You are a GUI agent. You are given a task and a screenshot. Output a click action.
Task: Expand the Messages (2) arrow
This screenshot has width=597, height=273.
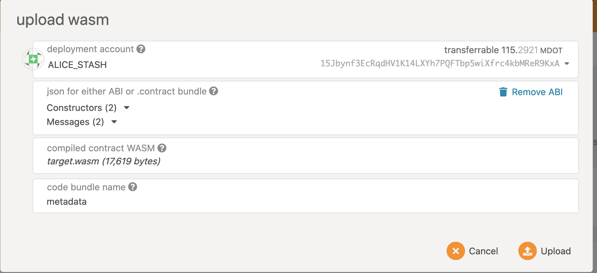click(x=114, y=122)
